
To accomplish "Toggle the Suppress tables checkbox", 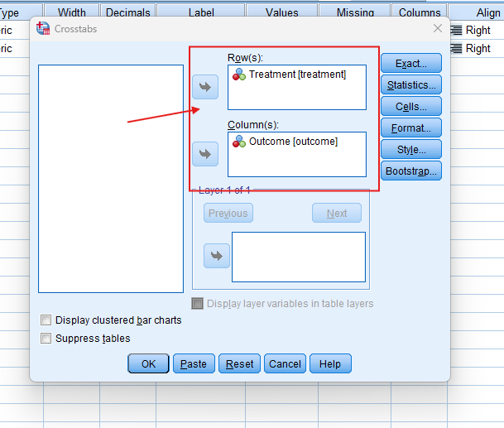I will click(x=46, y=339).
